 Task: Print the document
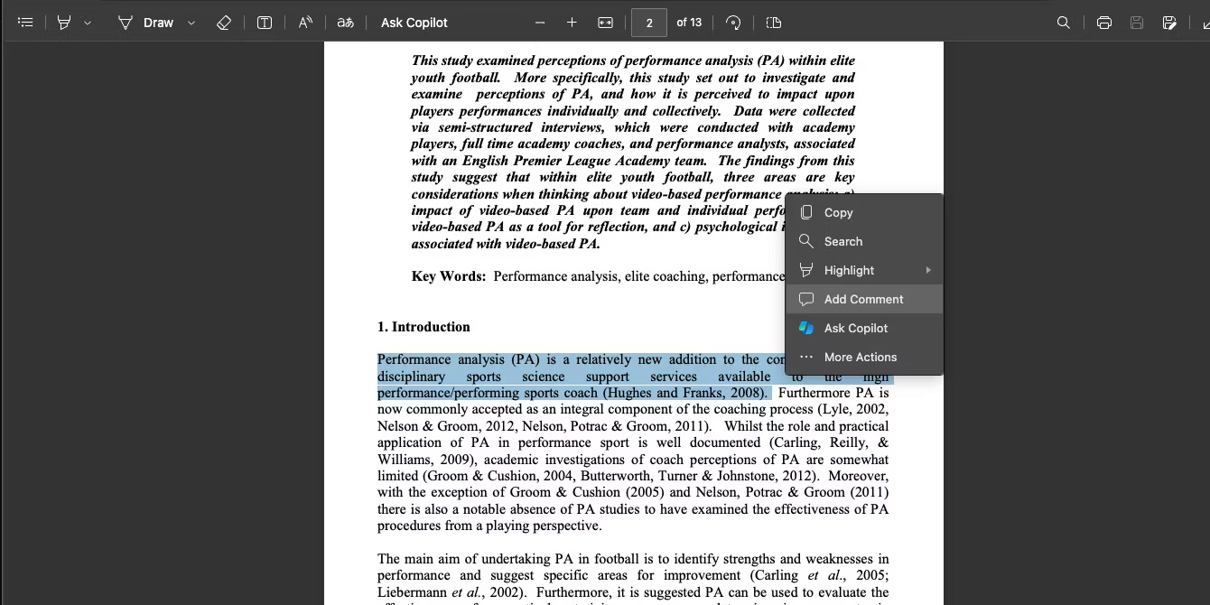click(x=1103, y=23)
